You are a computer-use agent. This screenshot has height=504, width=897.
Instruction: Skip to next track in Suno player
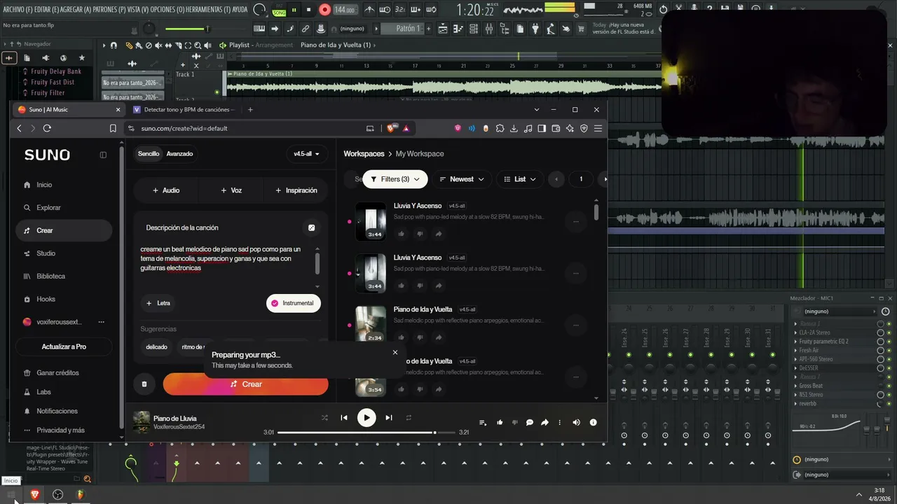coord(389,418)
